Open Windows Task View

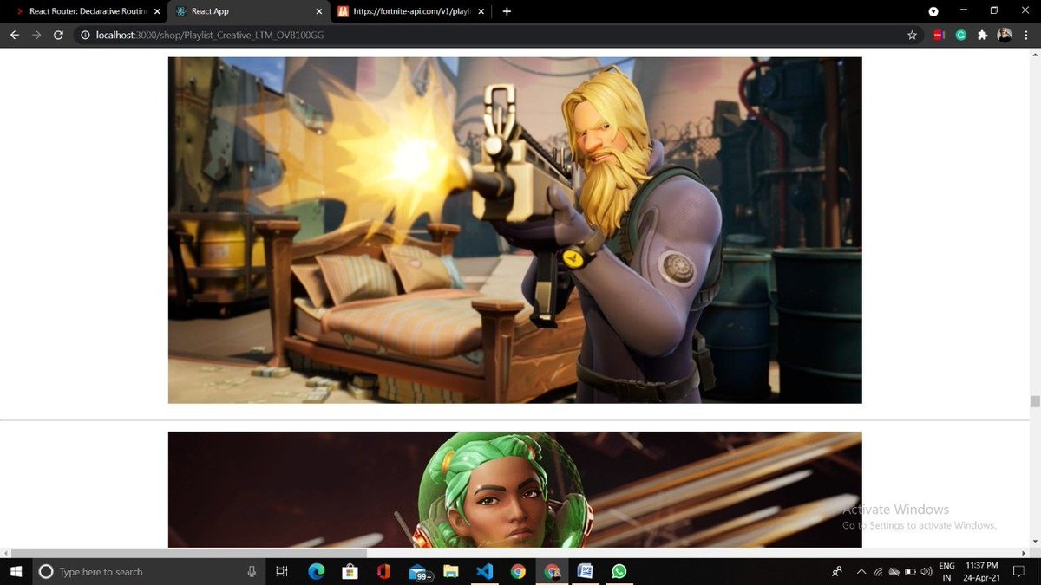point(281,571)
